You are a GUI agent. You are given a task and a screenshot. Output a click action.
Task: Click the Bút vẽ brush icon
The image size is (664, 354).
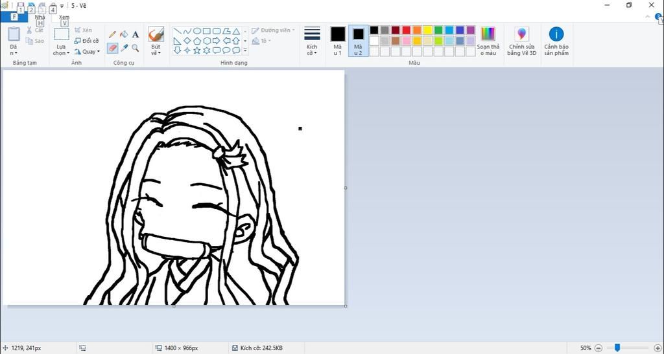156,34
